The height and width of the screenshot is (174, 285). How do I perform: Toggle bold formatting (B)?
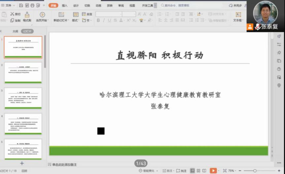click(98, 20)
